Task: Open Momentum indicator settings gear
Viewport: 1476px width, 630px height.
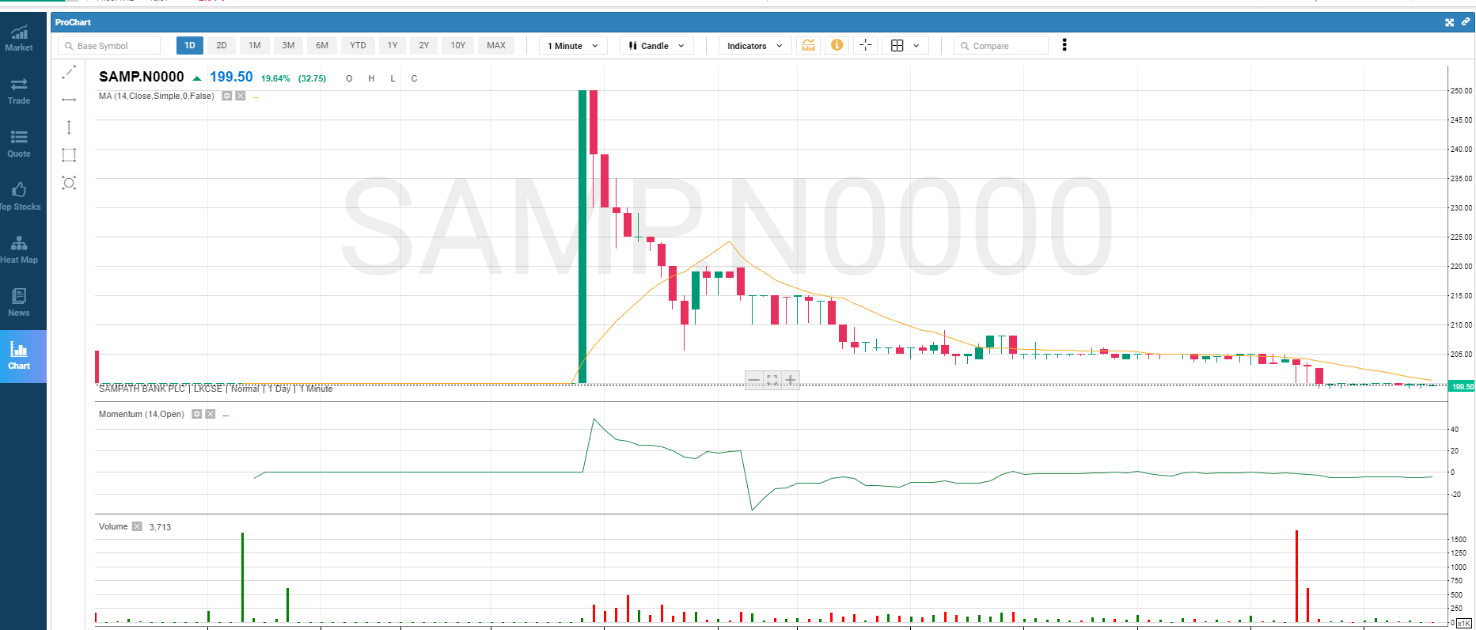Action: coord(197,414)
